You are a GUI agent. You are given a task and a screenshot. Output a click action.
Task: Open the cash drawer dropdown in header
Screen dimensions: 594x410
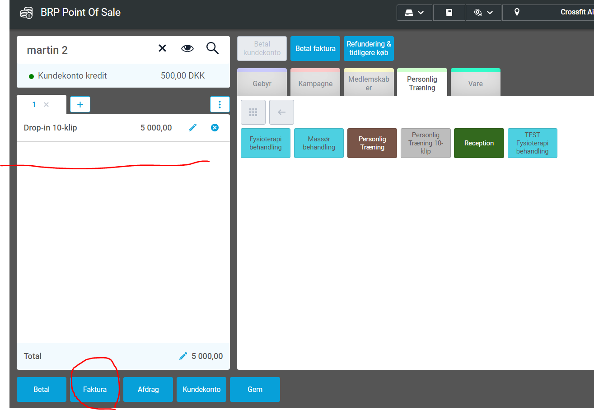[x=414, y=13]
